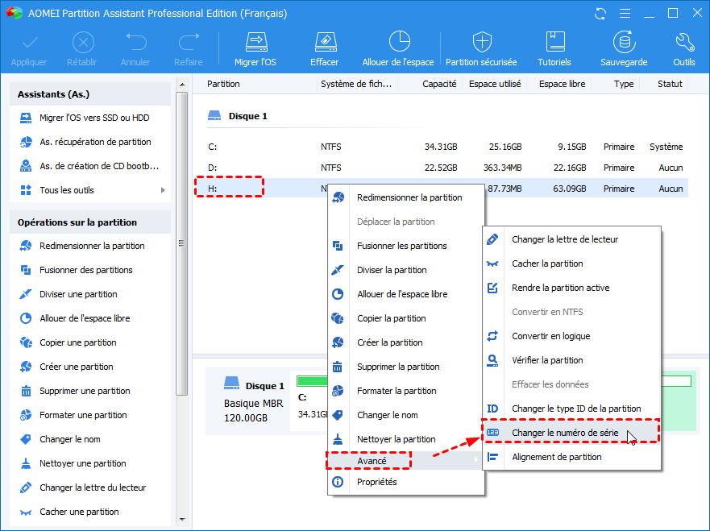Screen dimensions: 710x531
Task: Choose Changer le numéro de série
Action: (x=571, y=433)
